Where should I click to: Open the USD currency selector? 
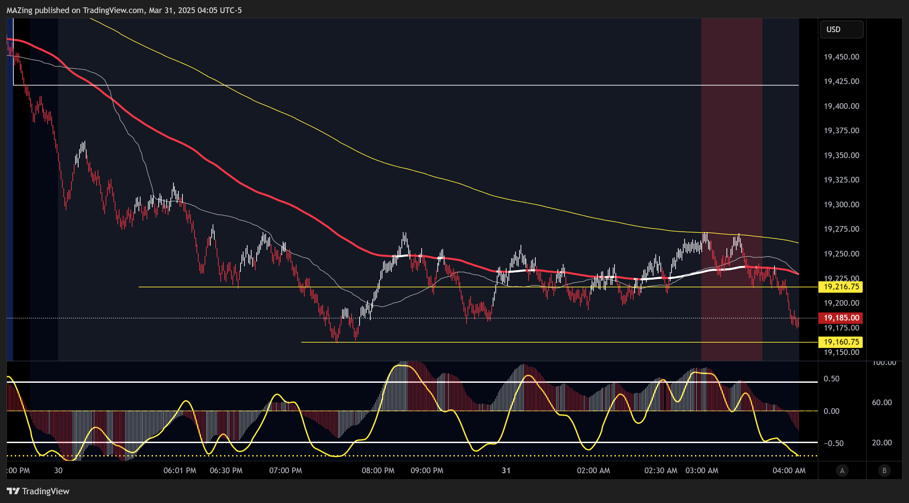[x=842, y=29]
